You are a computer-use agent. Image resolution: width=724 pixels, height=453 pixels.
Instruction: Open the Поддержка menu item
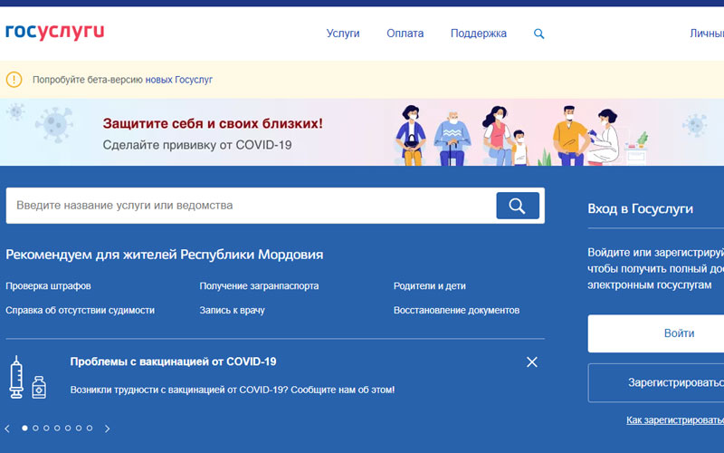(479, 34)
